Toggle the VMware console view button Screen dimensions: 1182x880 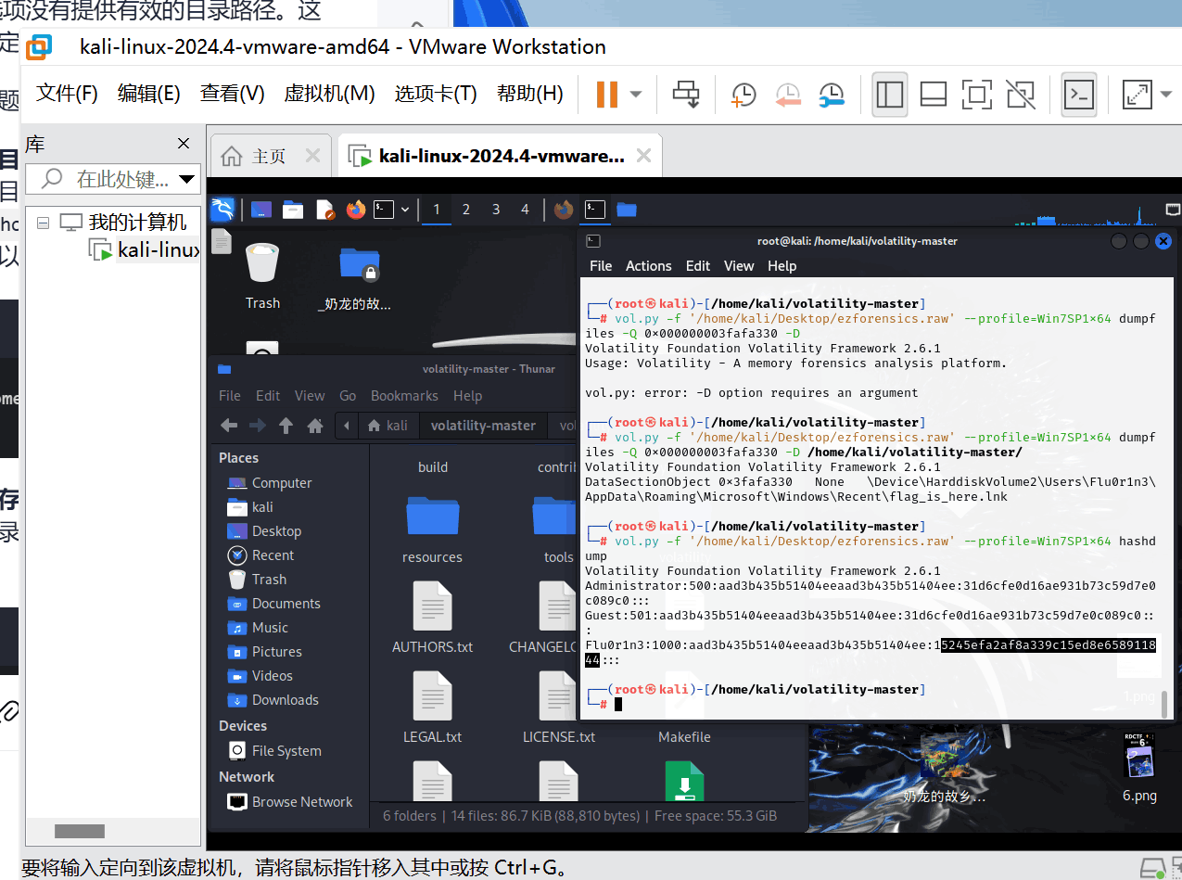pyautogui.click(x=1079, y=94)
